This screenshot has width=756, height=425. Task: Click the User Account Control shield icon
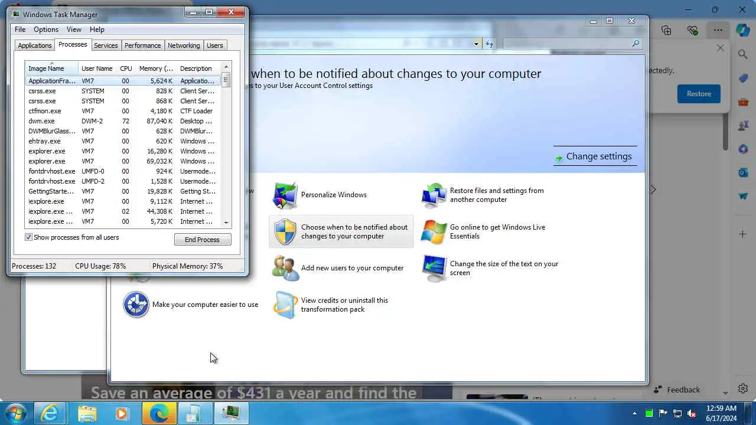(x=285, y=231)
